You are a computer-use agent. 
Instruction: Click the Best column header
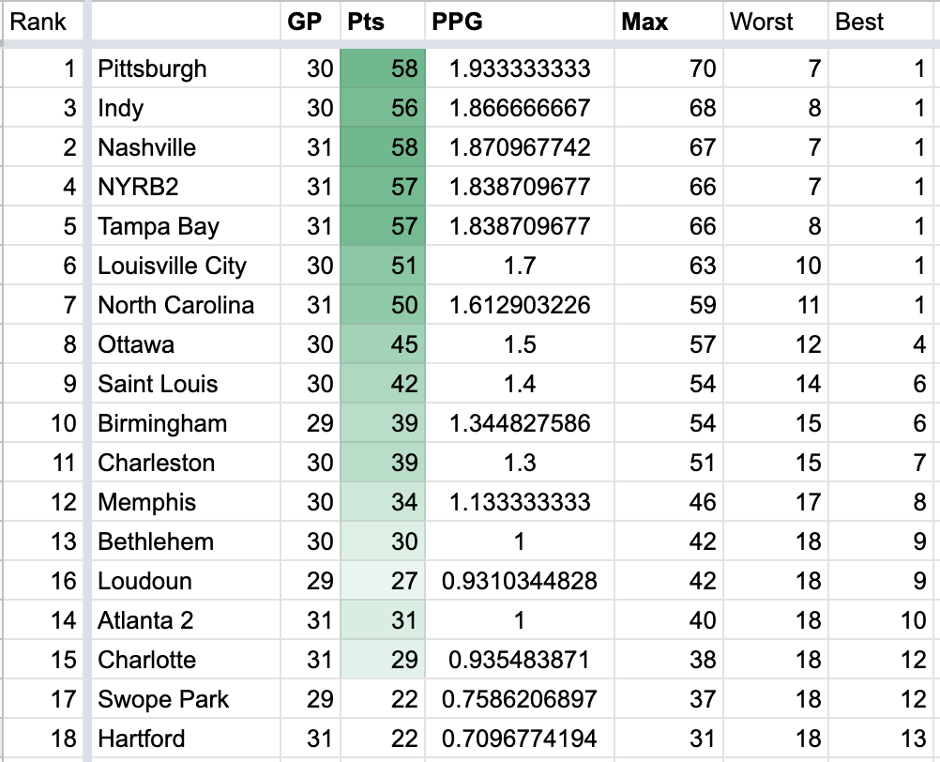point(882,21)
